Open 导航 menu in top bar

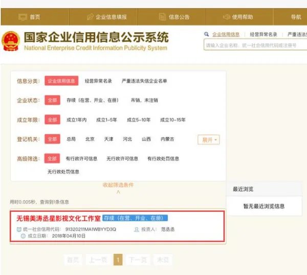pos(296,17)
